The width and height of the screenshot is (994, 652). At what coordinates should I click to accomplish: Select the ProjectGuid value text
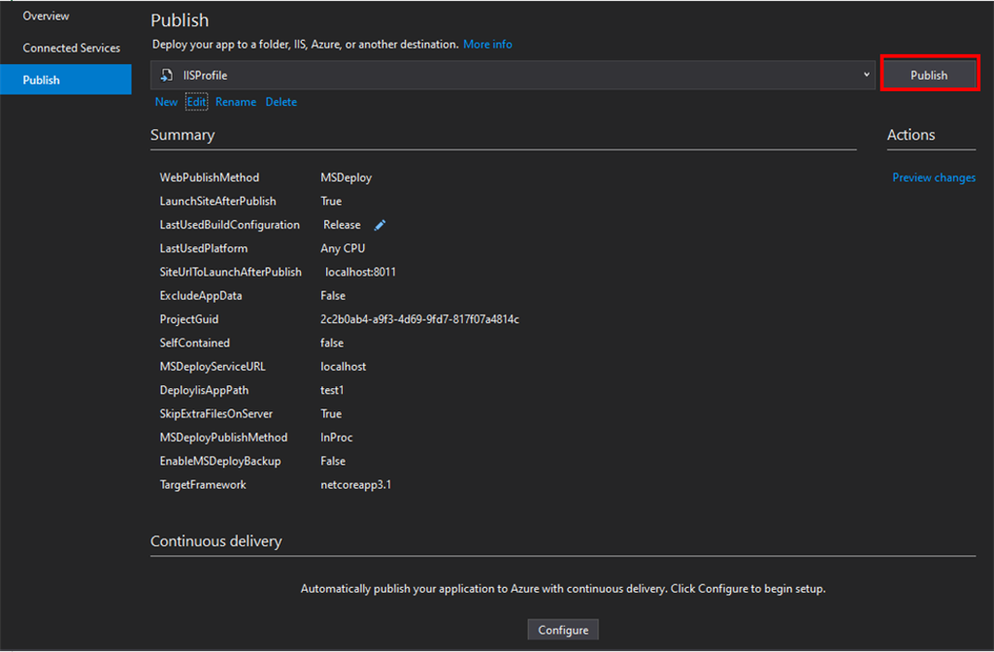point(419,319)
